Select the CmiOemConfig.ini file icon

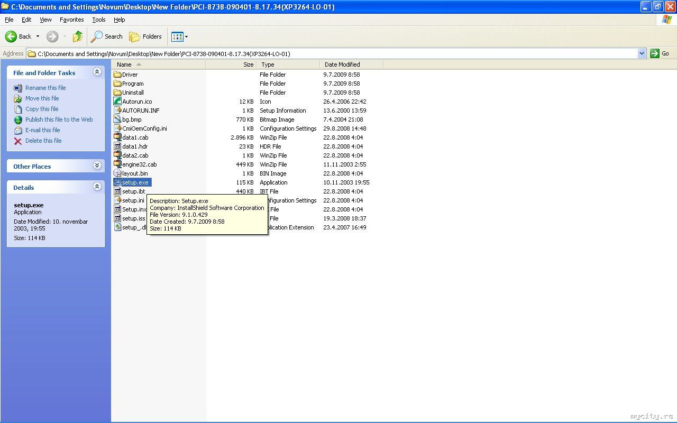point(117,128)
